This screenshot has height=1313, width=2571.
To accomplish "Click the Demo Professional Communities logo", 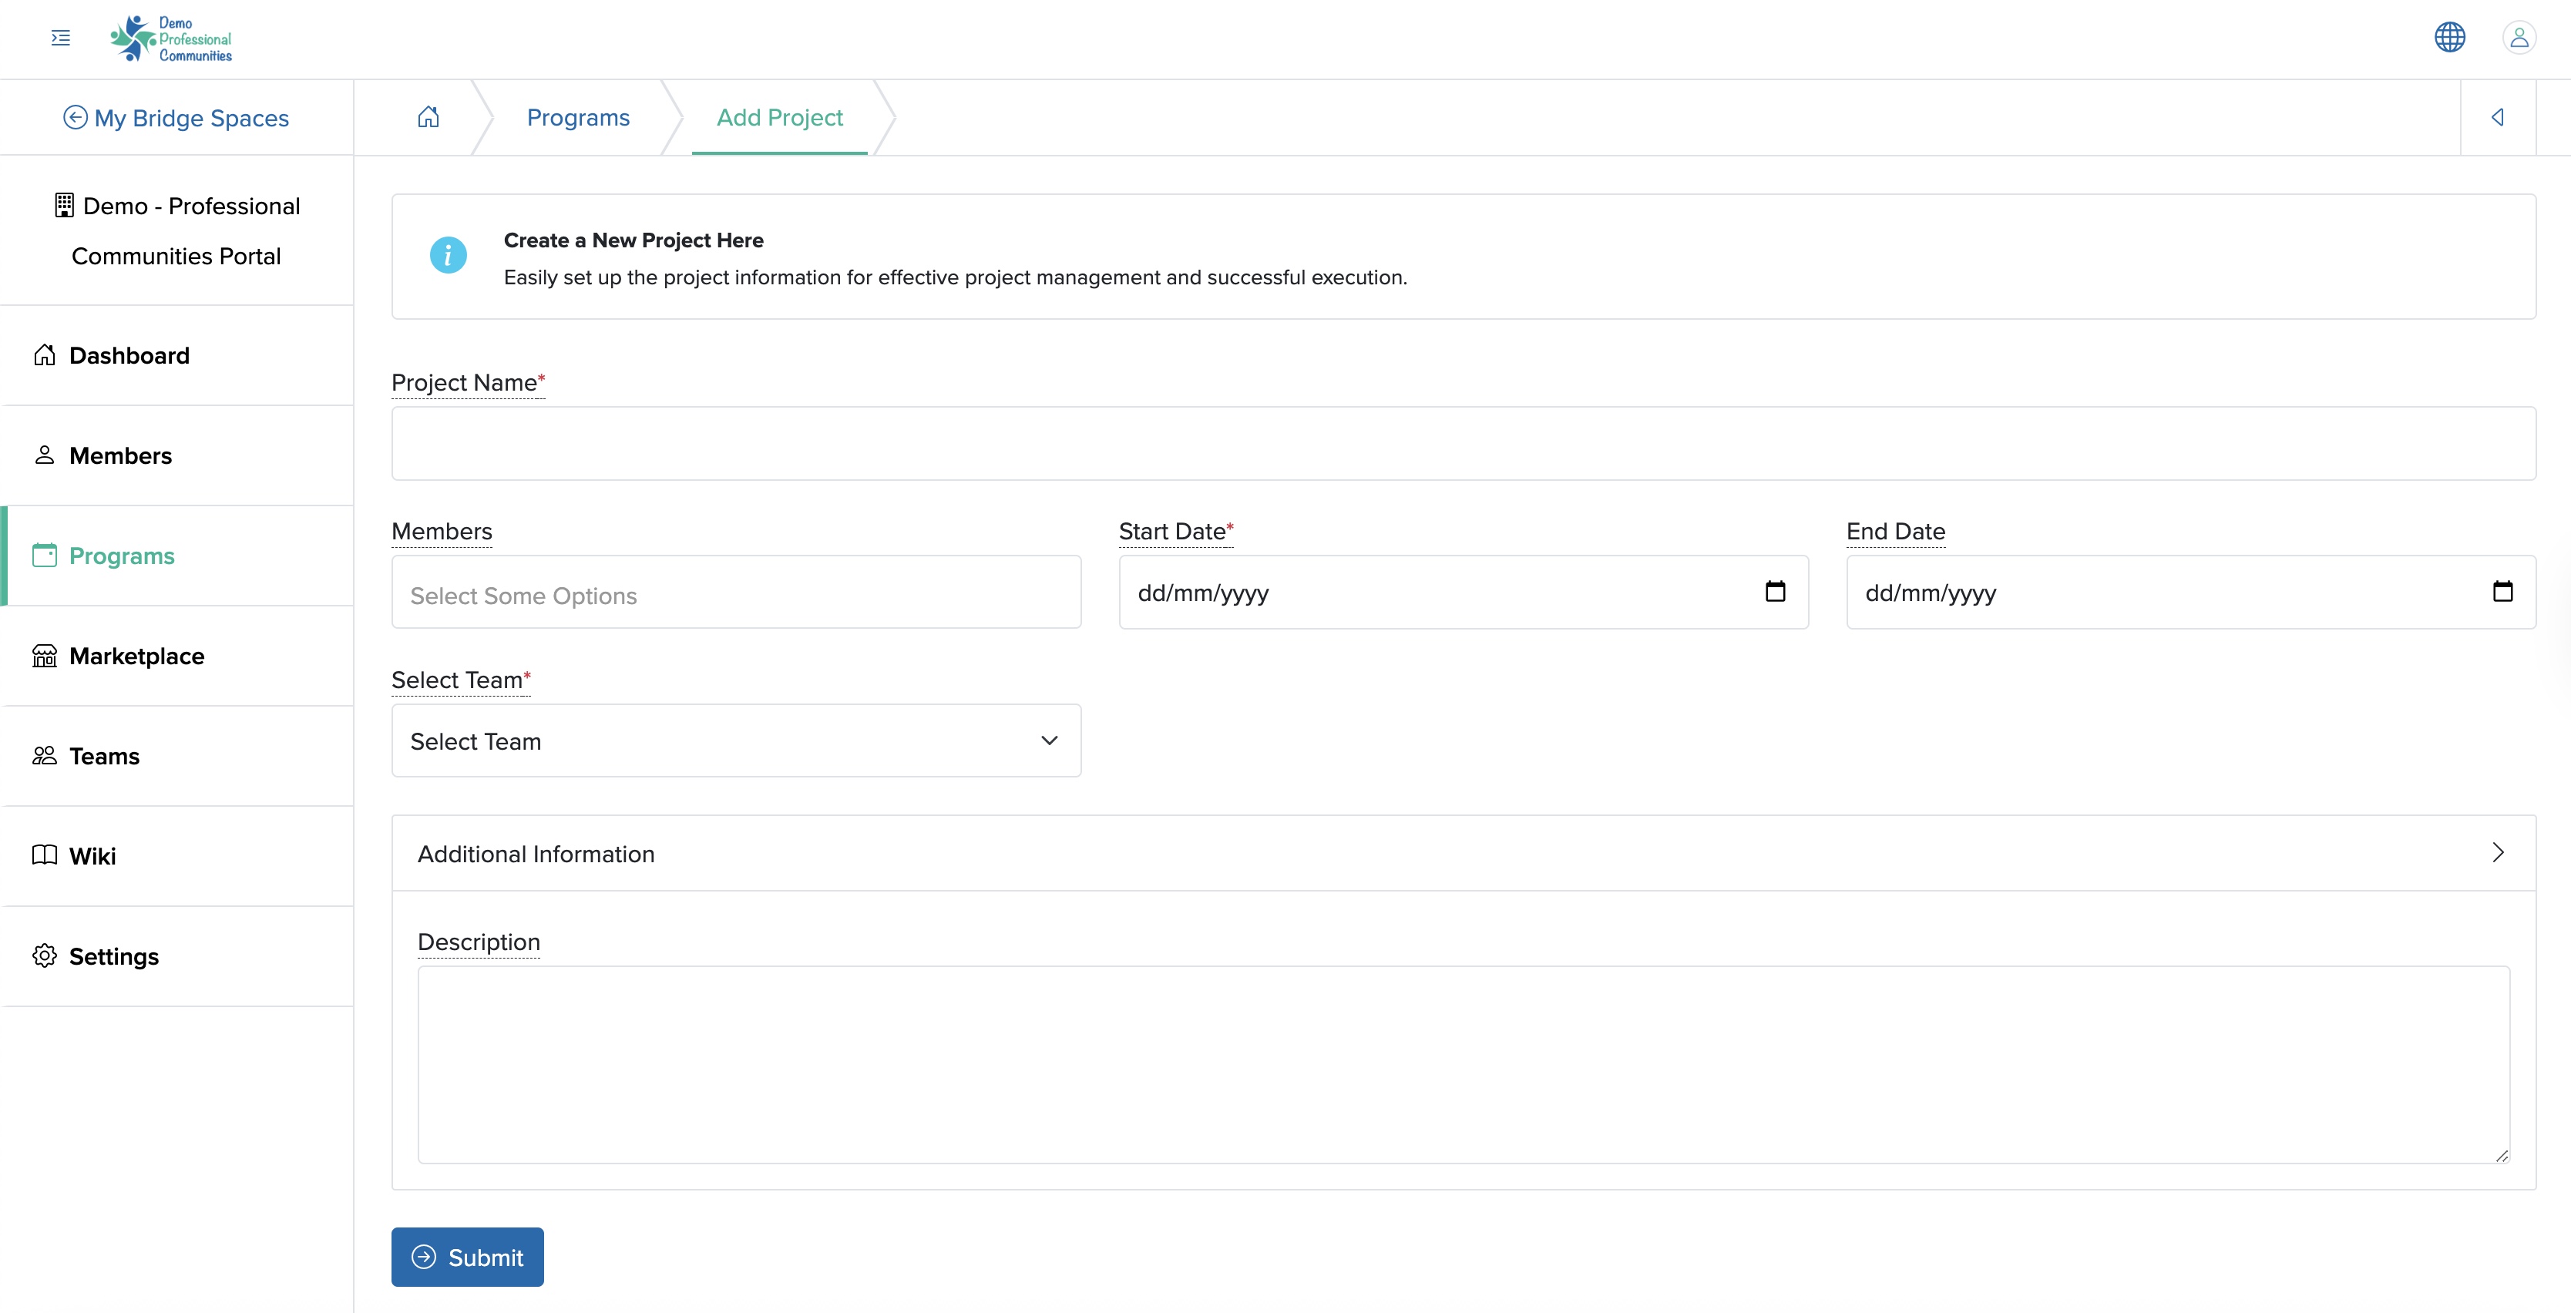I will (x=170, y=39).
